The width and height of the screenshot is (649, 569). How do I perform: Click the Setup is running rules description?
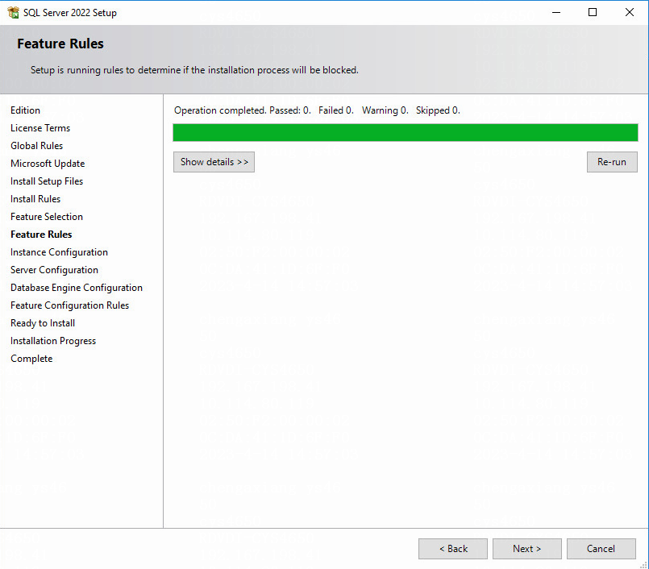[x=194, y=70]
